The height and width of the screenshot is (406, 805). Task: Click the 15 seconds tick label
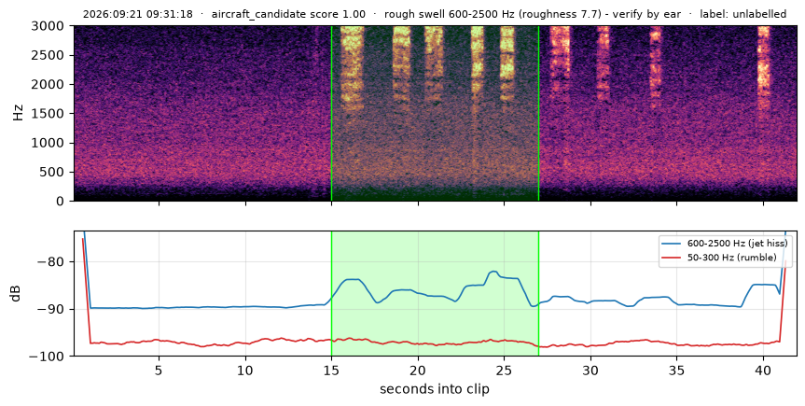(x=332, y=370)
